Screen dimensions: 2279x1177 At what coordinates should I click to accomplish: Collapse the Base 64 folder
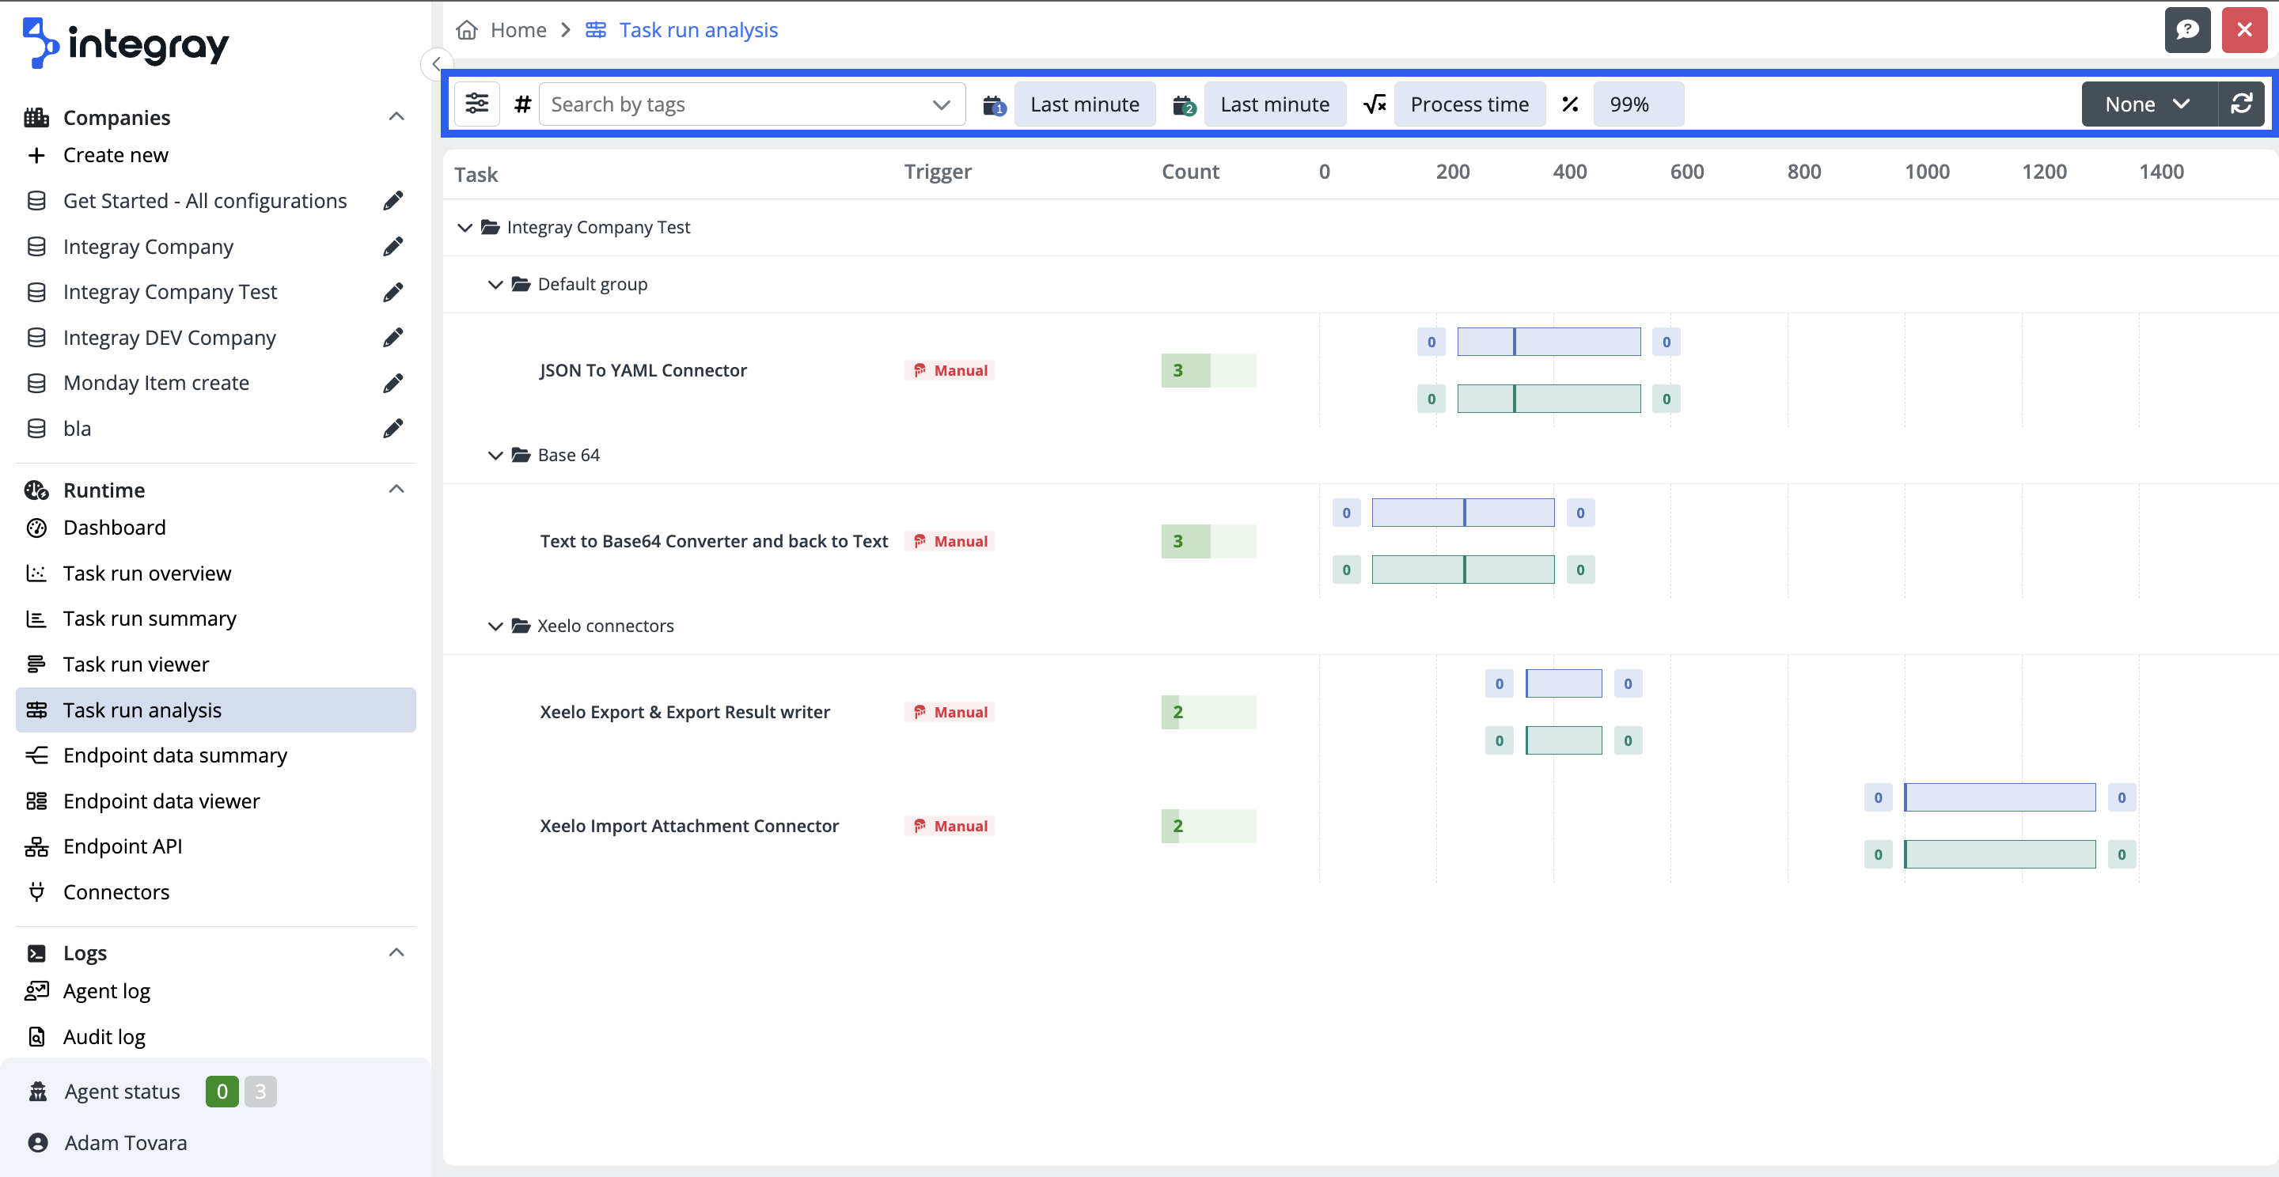click(495, 455)
